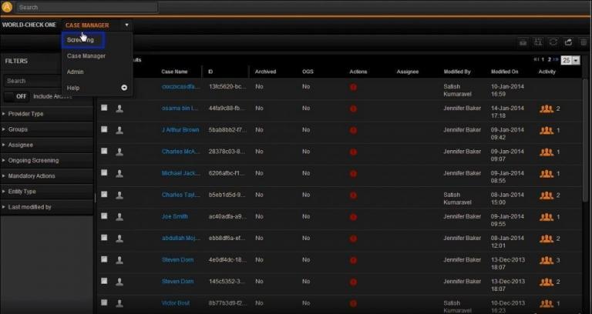Choose Admin in the dropdown menu
592x314 pixels.
pos(76,72)
